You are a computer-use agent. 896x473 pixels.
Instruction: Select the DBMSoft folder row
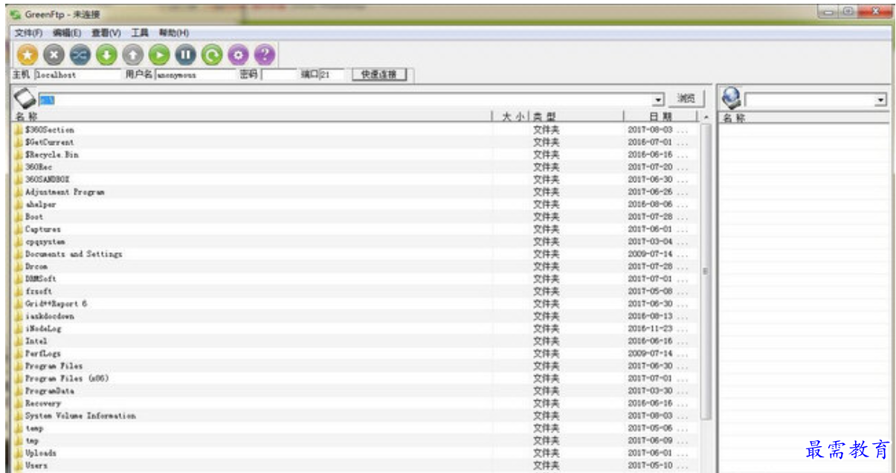pyautogui.click(x=355, y=279)
